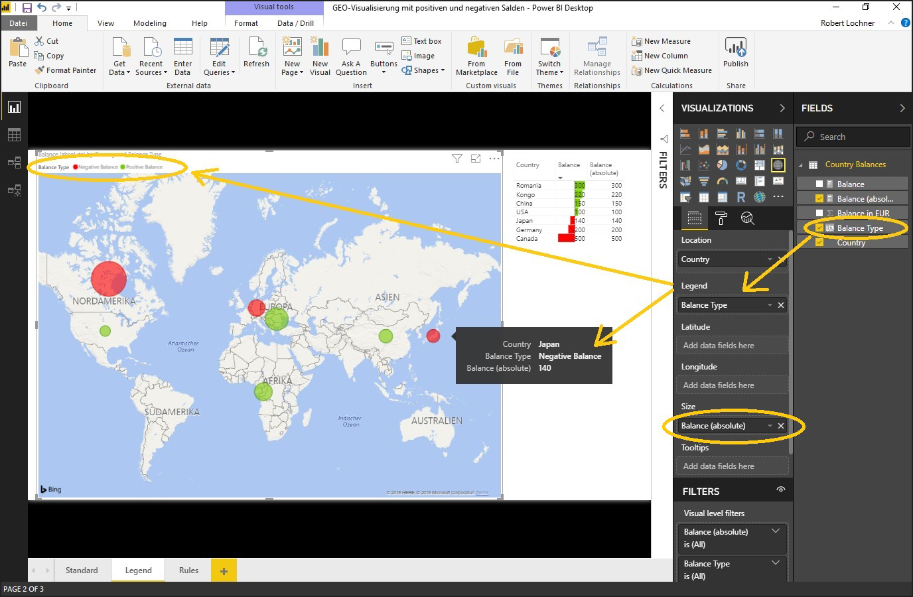Open dropdown arrow on Legend Balance Type
The width and height of the screenshot is (913, 597).
(770, 305)
